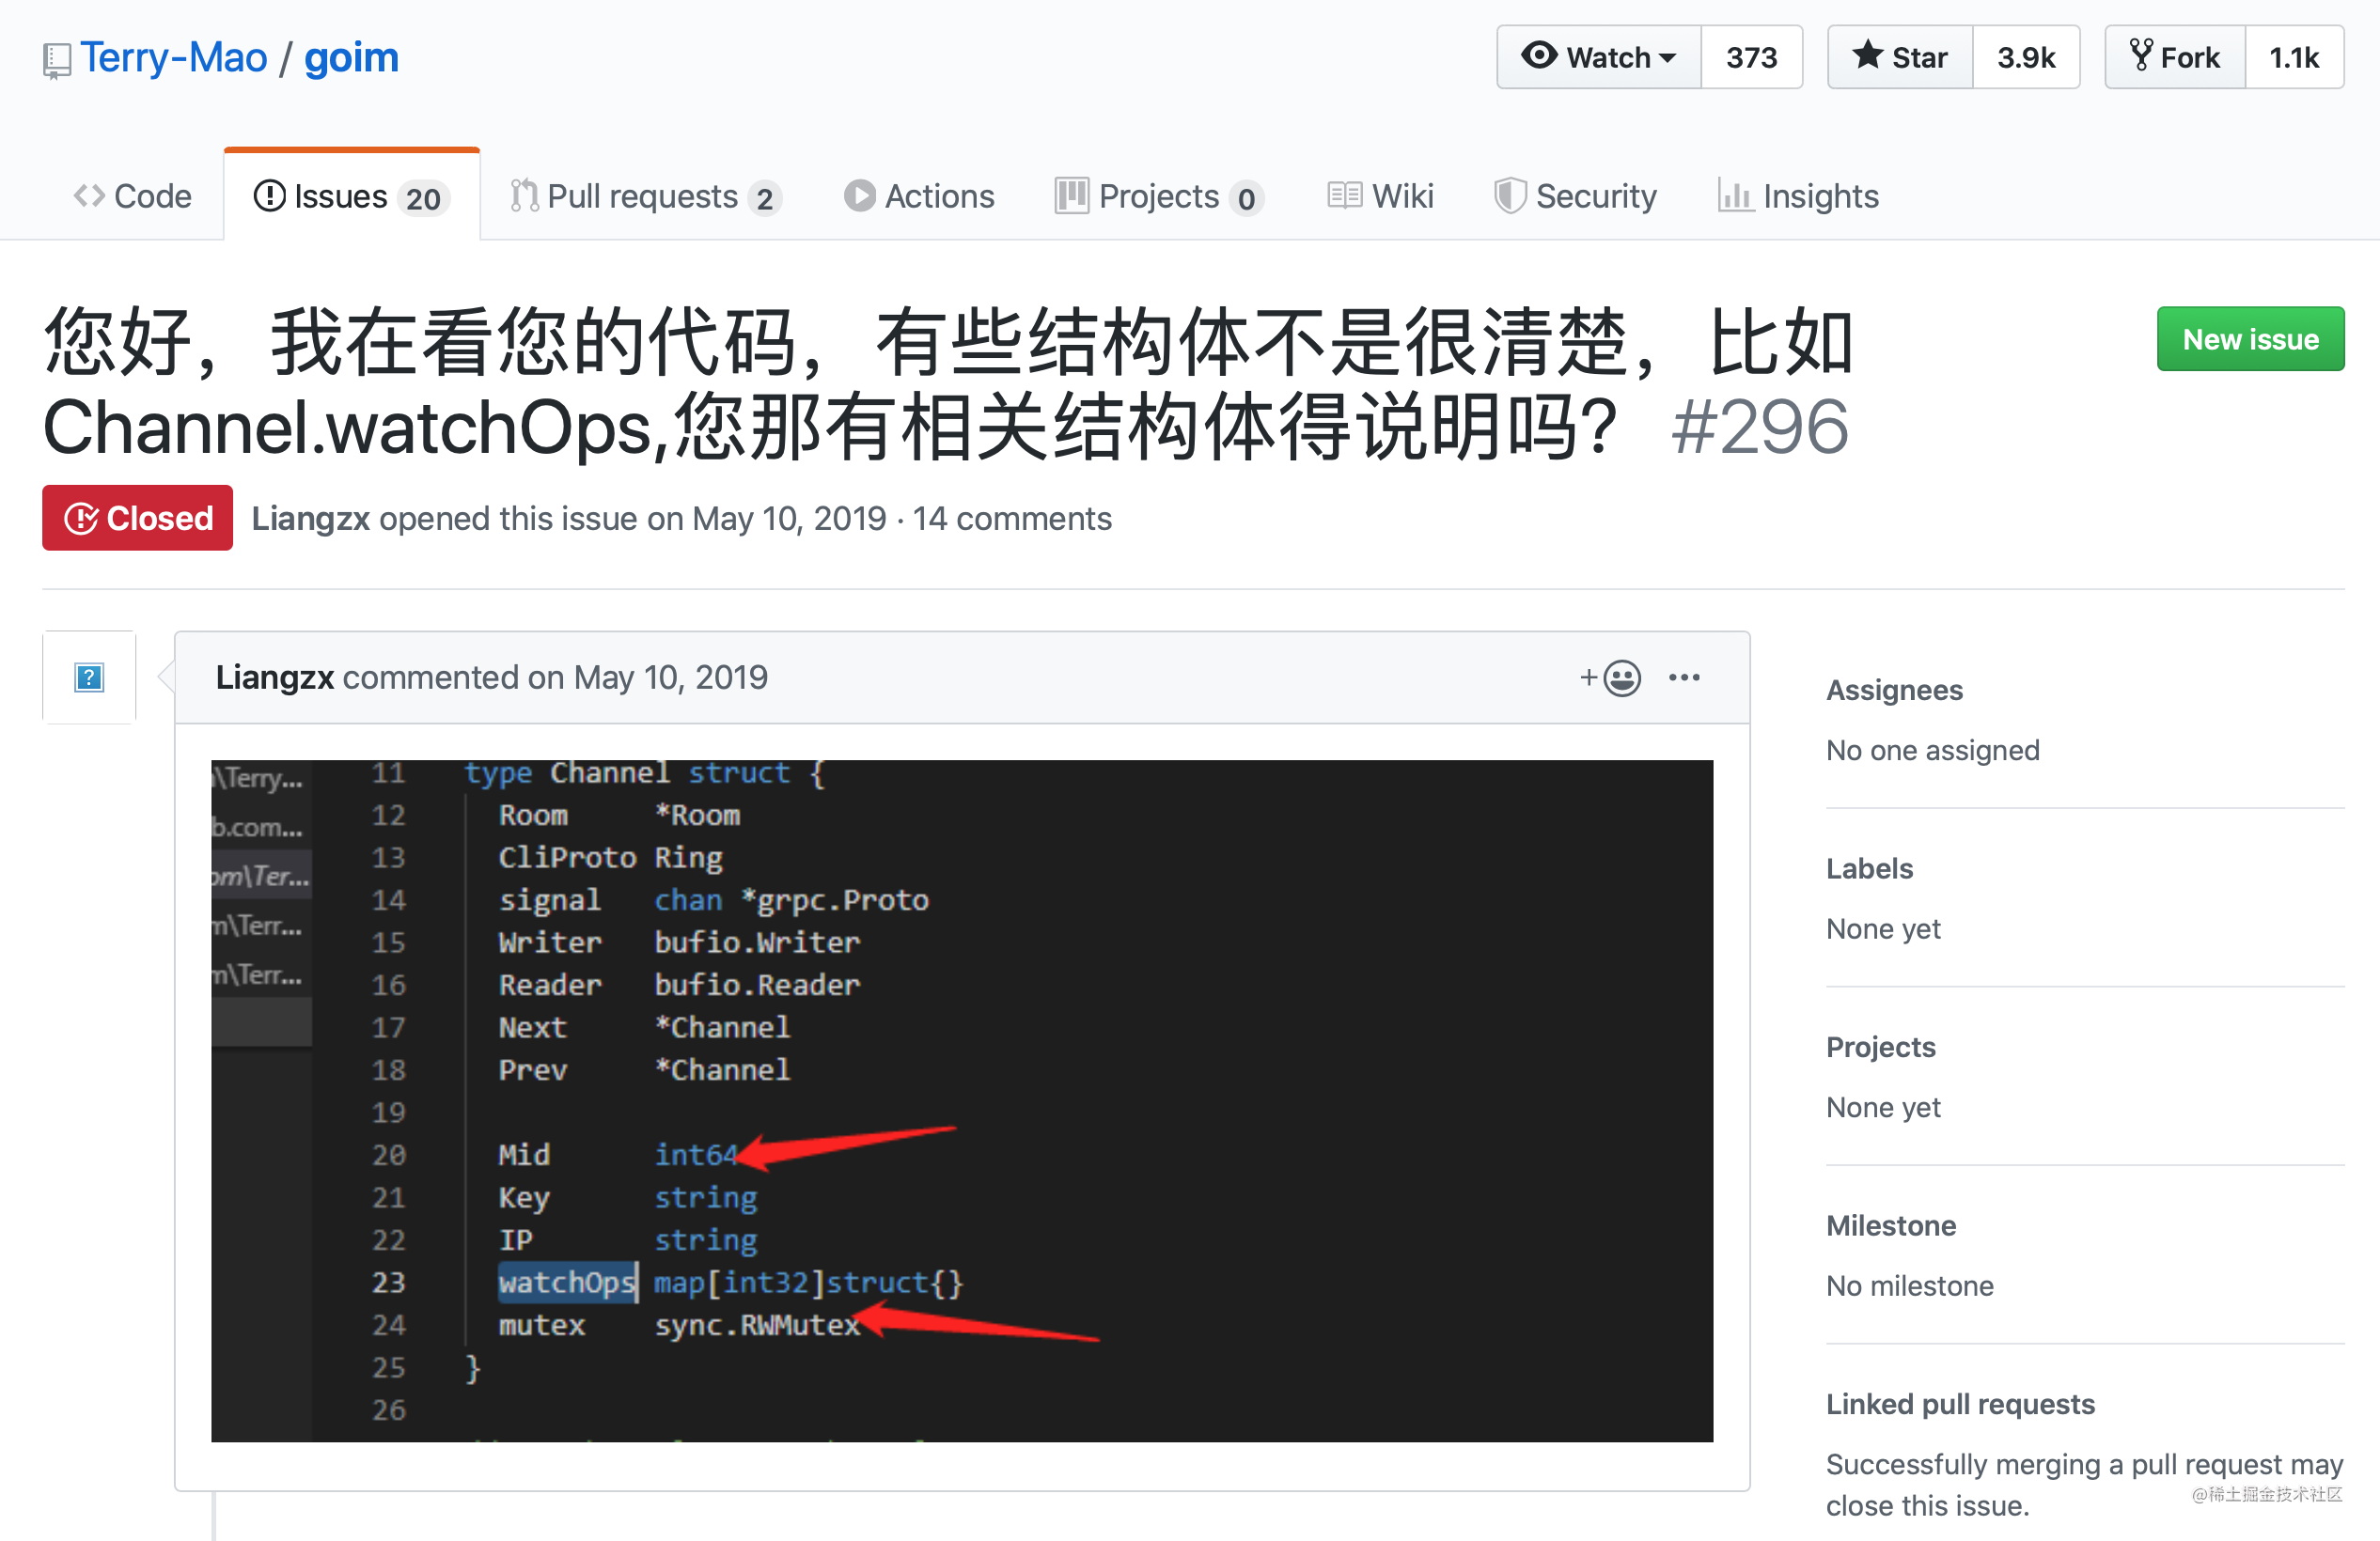
Task: Click the 1.1k forks count
Action: (2294, 57)
